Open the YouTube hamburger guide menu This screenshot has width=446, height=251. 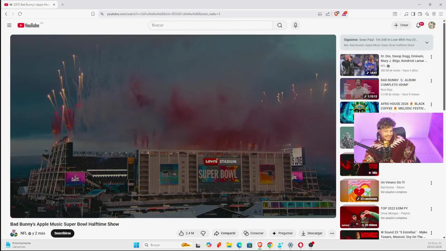point(9,25)
